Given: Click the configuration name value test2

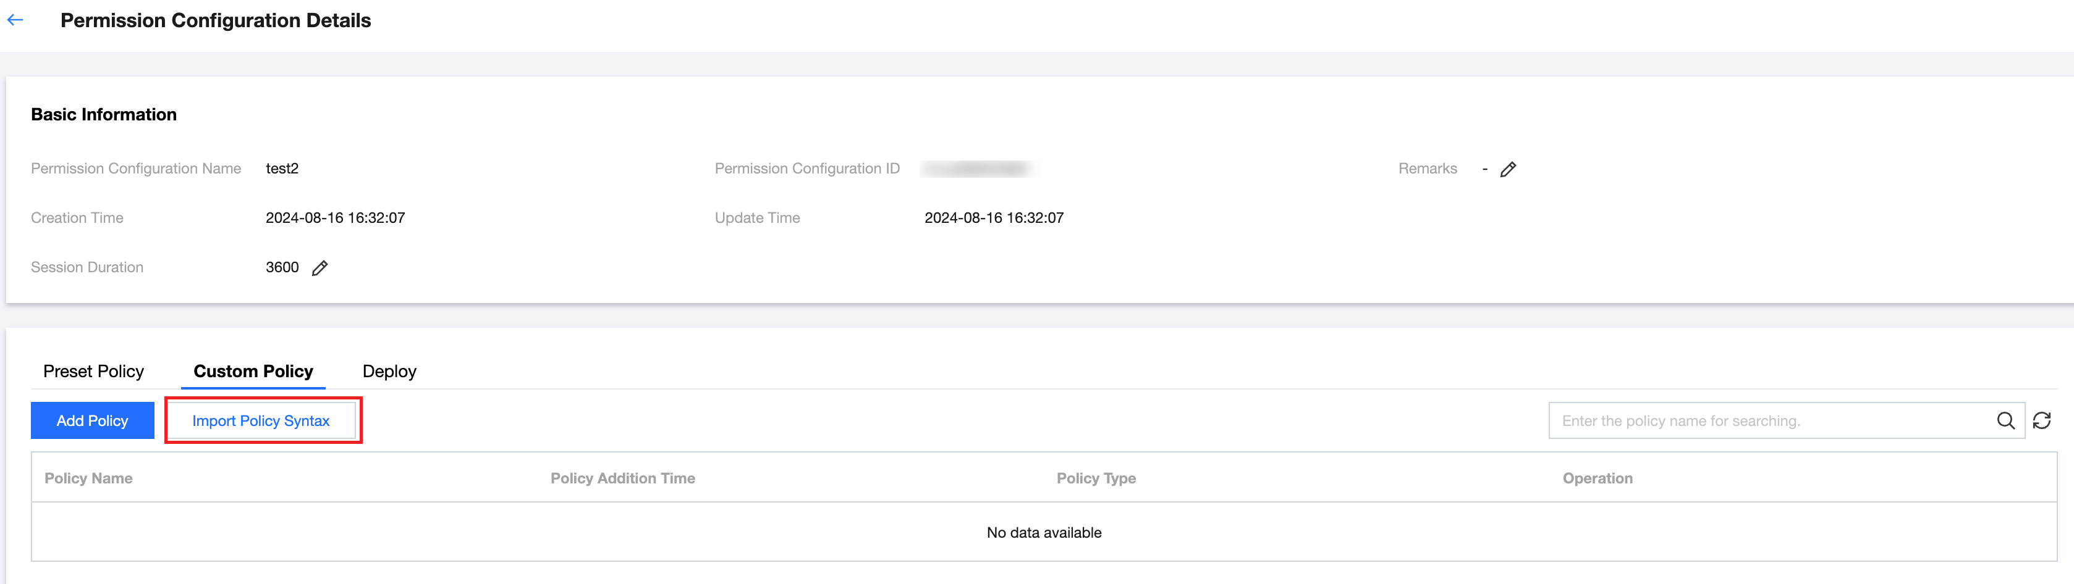Looking at the screenshot, I should (x=282, y=169).
